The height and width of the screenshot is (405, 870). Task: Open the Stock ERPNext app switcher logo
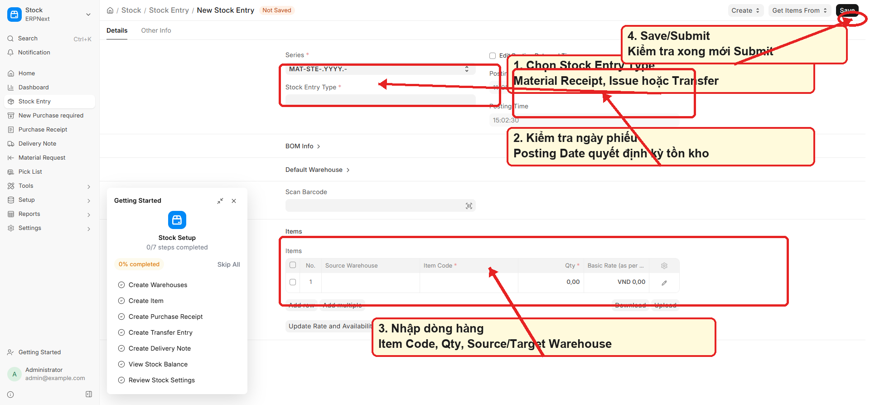click(x=14, y=15)
